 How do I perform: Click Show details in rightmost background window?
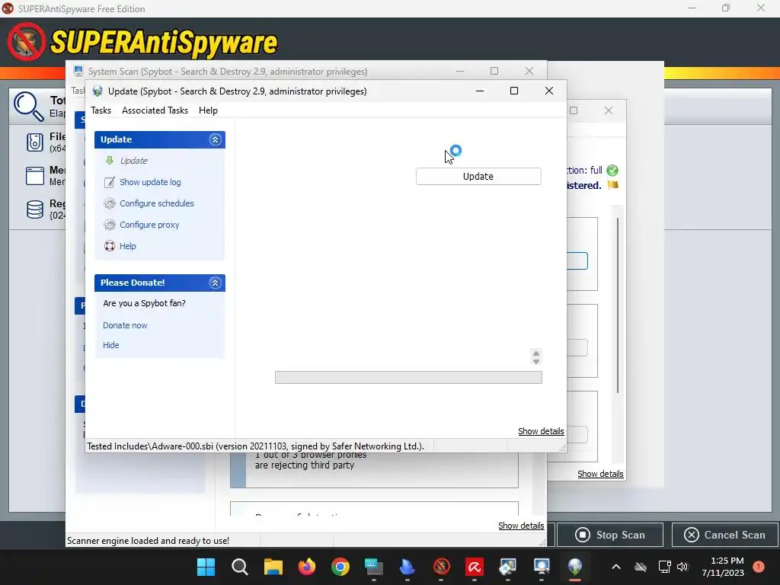click(x=600, y=474)
